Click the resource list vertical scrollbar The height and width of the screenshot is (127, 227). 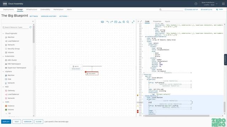[33, 35]
